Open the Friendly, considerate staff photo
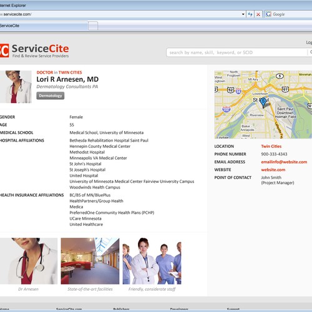 [152, 261]
